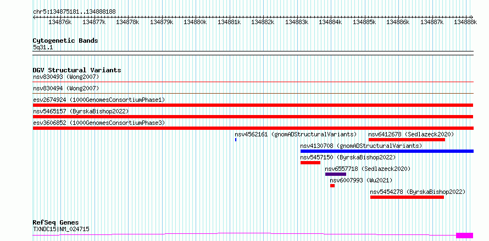
Task: Click the small blue nsv4562161 variant marker
Action: [x=236, y=140]
